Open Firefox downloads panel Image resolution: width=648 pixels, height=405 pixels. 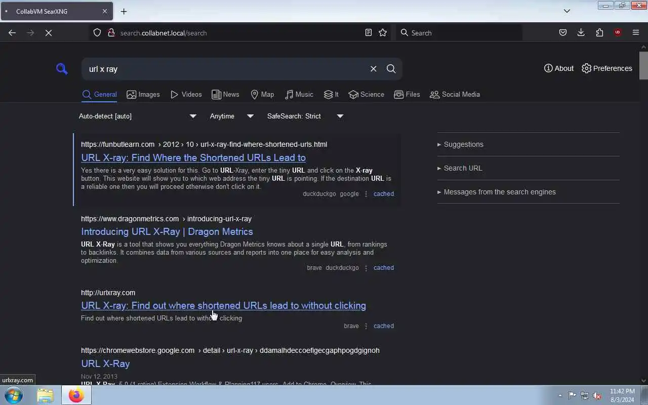[581, 32]
